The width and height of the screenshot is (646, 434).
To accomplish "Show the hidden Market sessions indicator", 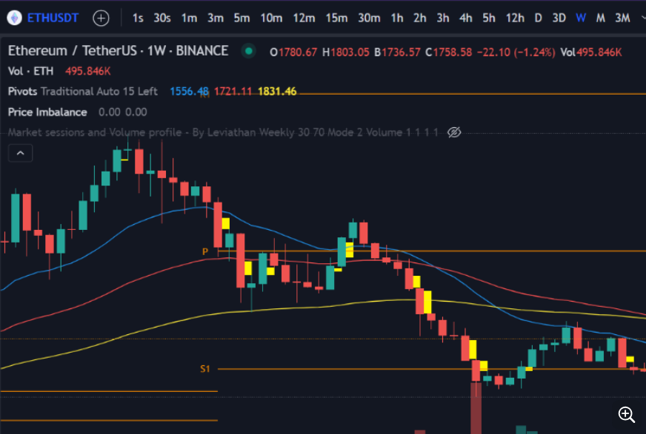I will (455, 132).
